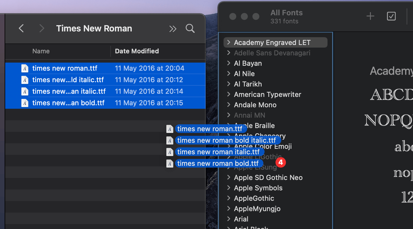Expand the Andale Mono font family
The width and height of the screenshot is (413, 229).
(229, 105)
